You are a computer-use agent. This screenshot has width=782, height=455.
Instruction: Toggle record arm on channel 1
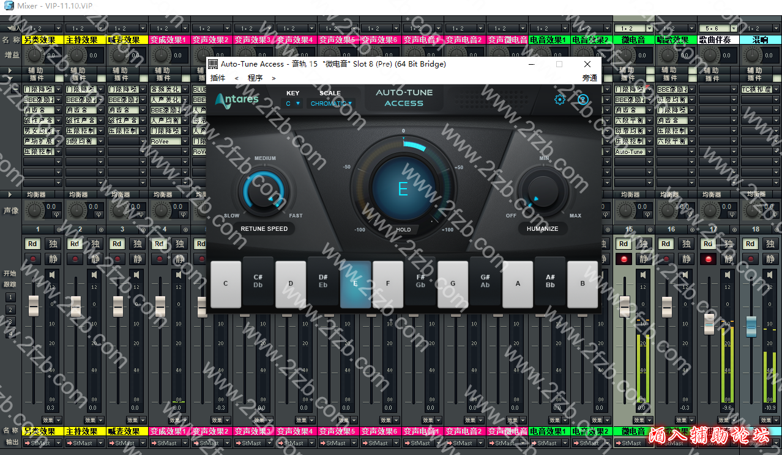pyautogui.click(x=32, y=259)
